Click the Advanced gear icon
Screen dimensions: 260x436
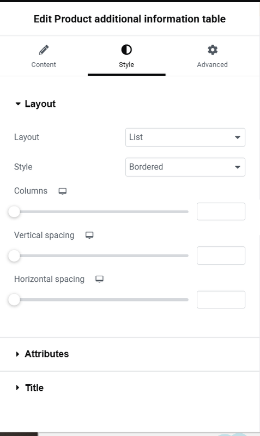[x=213, y=50]
